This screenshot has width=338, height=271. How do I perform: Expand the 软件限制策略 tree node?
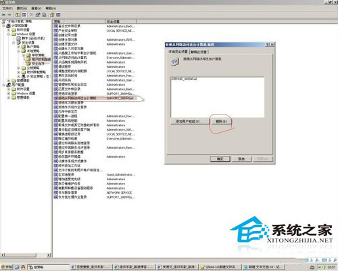pyautogui.click(x=19, y=72)
